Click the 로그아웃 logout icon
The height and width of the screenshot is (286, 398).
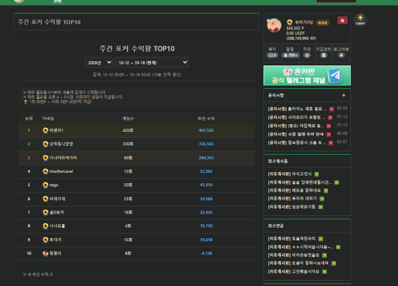click(x=341, y=55)
